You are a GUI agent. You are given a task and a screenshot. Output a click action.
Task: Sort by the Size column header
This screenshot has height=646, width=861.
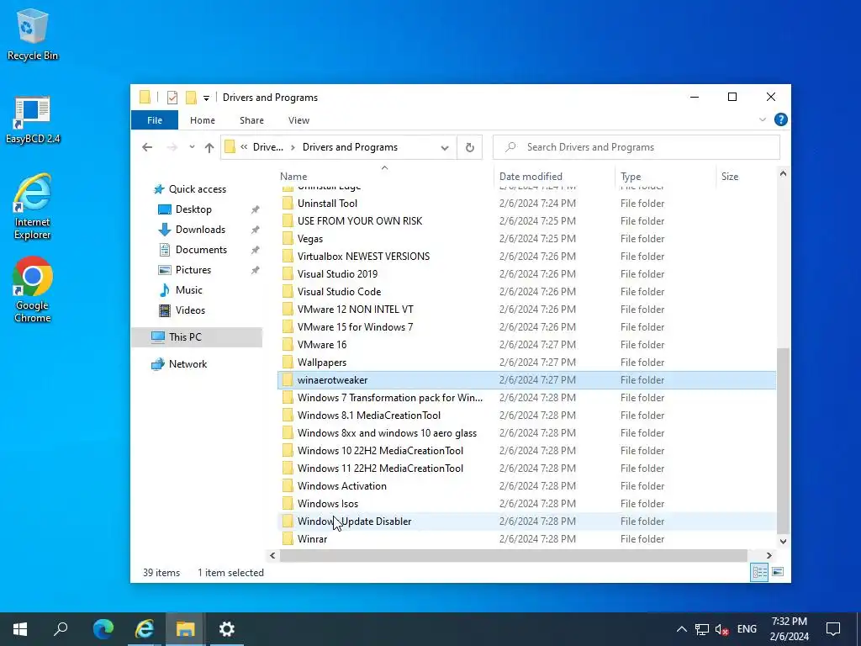click(729, 177)
